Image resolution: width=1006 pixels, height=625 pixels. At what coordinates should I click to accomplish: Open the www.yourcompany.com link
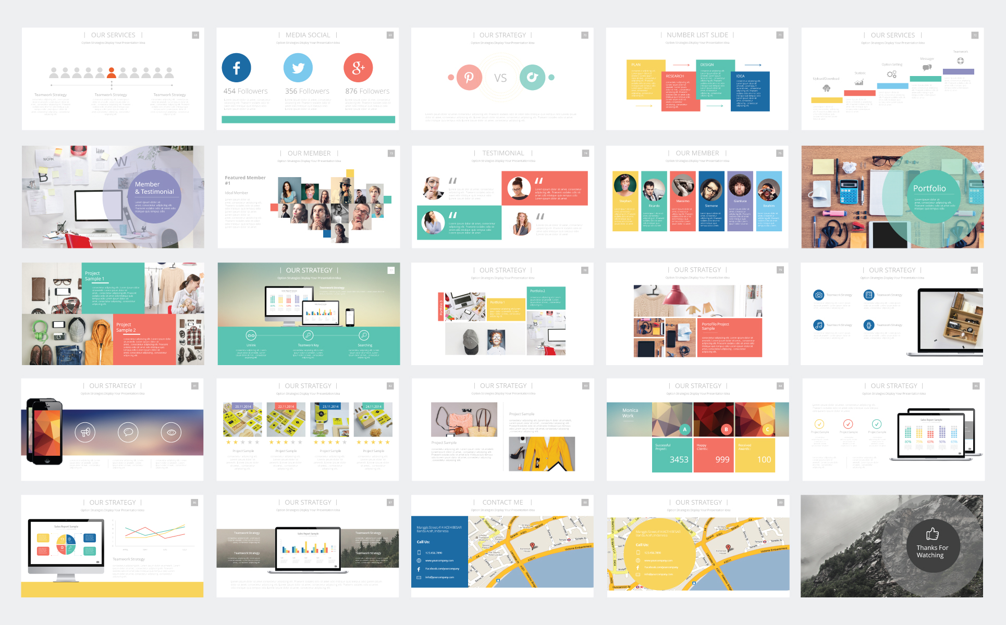(439, 560)
